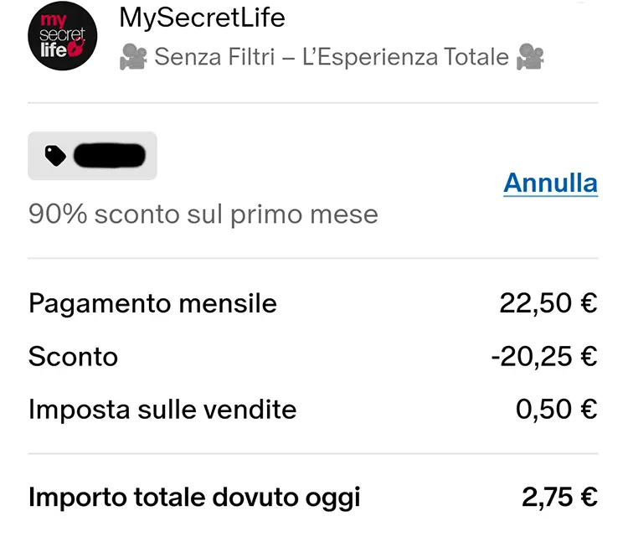Click the divider above the total row
Image resolution: width=628 pixels, height=542 pixels.
pyautogui.click(x=313, y=454)
